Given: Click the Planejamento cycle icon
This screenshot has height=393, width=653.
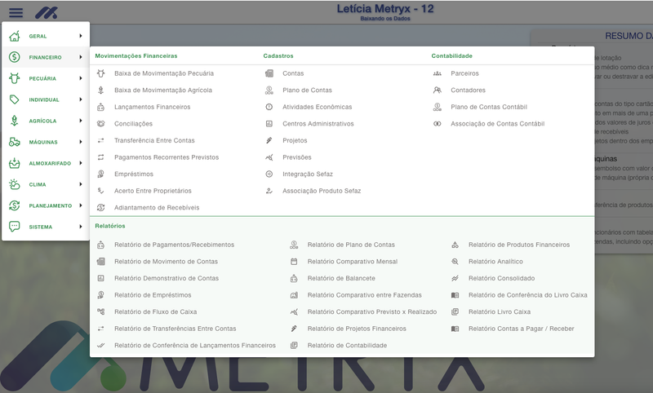Looking at the screenshot, I should pos(14,205).
